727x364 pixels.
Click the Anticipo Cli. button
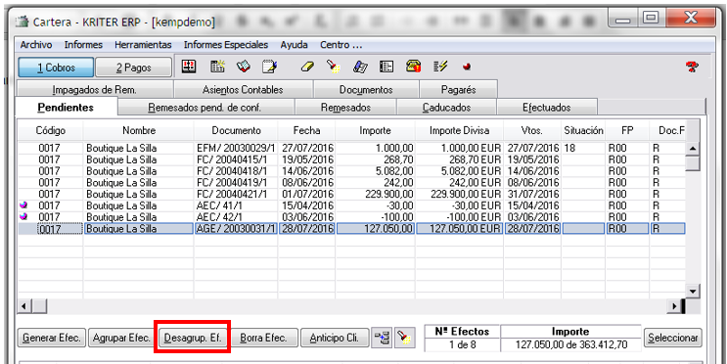point(335,338)
